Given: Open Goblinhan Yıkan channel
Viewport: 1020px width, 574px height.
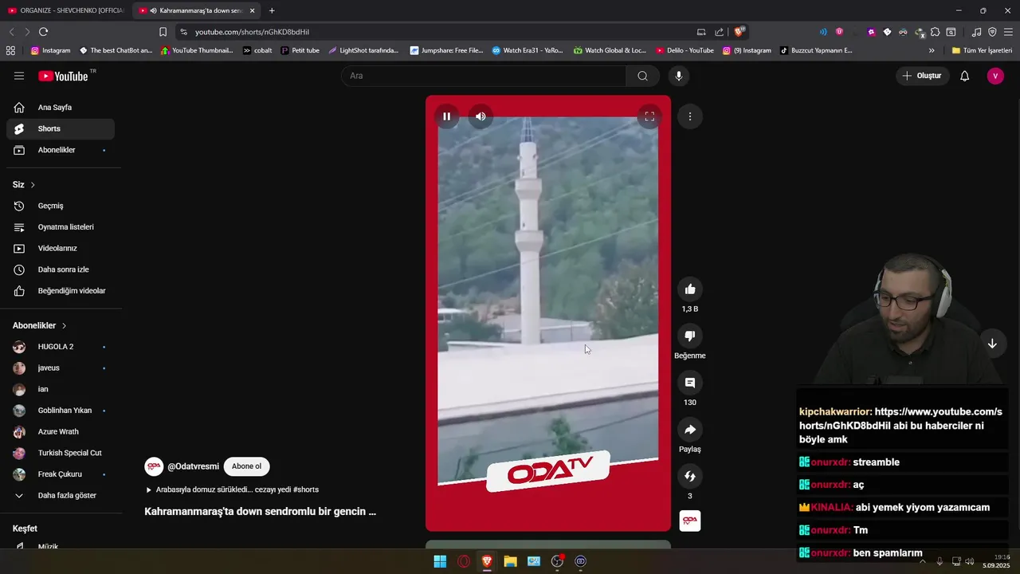Looking at the screenshot, I should [x=61, y=411].
